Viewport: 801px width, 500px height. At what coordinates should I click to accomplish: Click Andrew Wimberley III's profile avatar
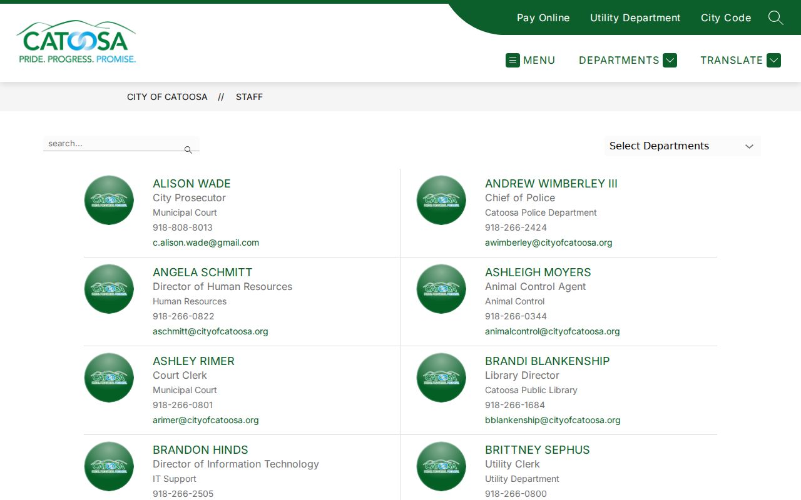441,200
